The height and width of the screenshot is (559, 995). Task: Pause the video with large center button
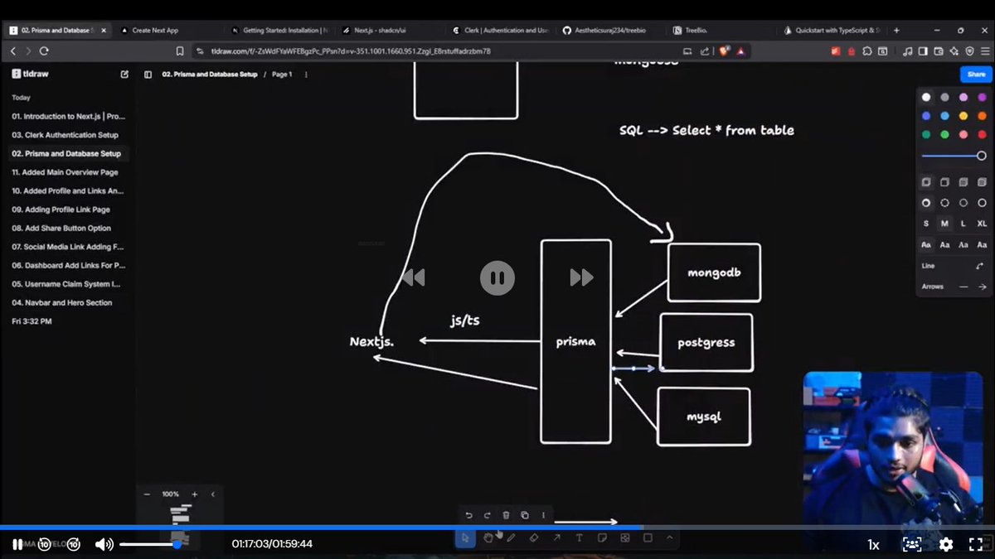497,277
